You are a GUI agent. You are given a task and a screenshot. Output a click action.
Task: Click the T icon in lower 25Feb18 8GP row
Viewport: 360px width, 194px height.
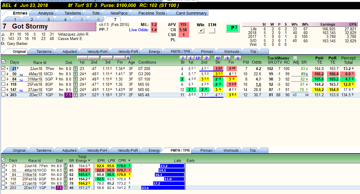pyautogui.click(x=66, y=179)
